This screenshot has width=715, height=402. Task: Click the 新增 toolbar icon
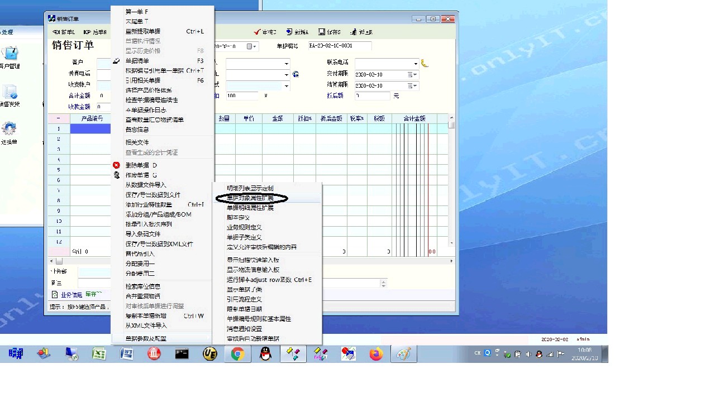(x=289, y=32)
